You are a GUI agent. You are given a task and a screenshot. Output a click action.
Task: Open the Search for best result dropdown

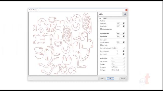118,48
